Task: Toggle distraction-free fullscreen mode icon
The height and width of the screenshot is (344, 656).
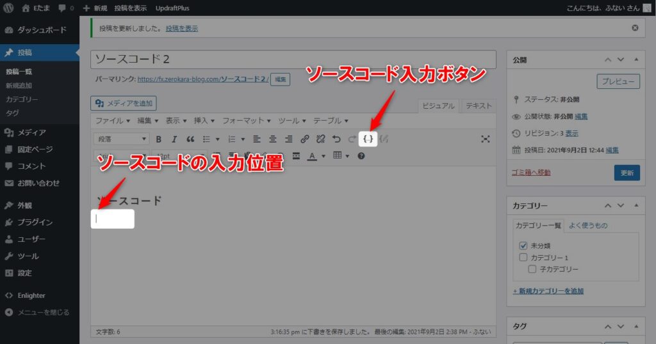Action: click(x=486, y=139)
